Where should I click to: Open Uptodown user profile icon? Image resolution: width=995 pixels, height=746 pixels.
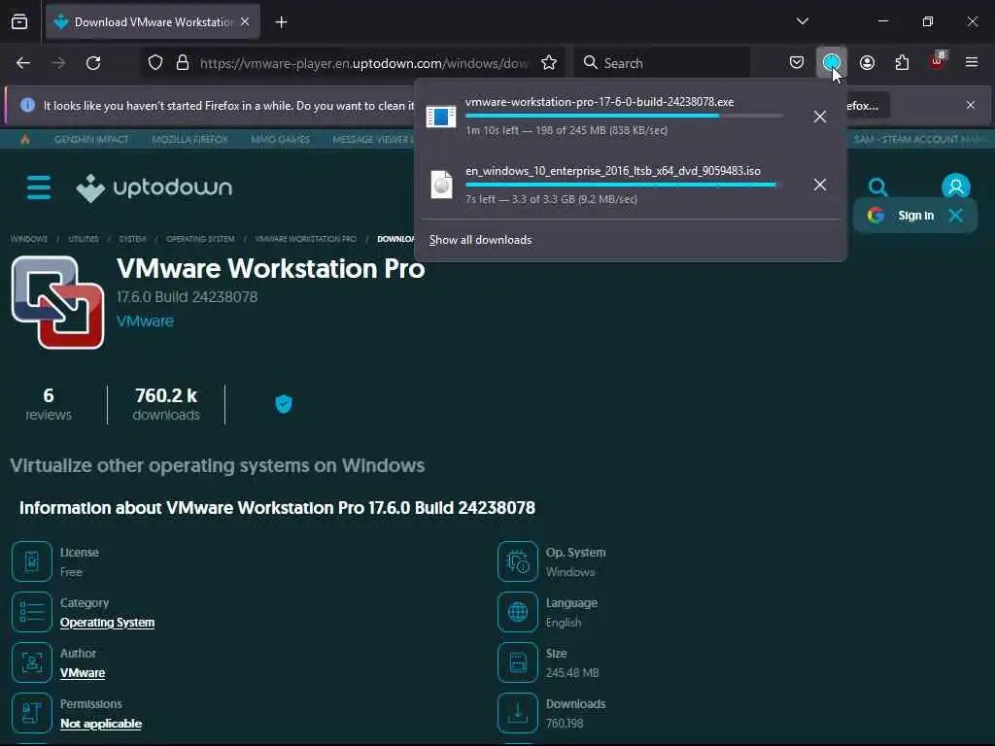point(956,186)
